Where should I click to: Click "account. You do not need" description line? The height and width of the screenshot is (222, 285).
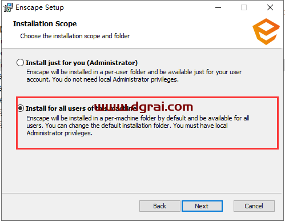point(62,79)
